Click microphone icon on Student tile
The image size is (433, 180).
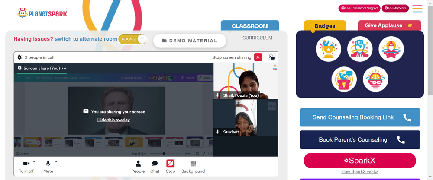click(x=218, y=132)
